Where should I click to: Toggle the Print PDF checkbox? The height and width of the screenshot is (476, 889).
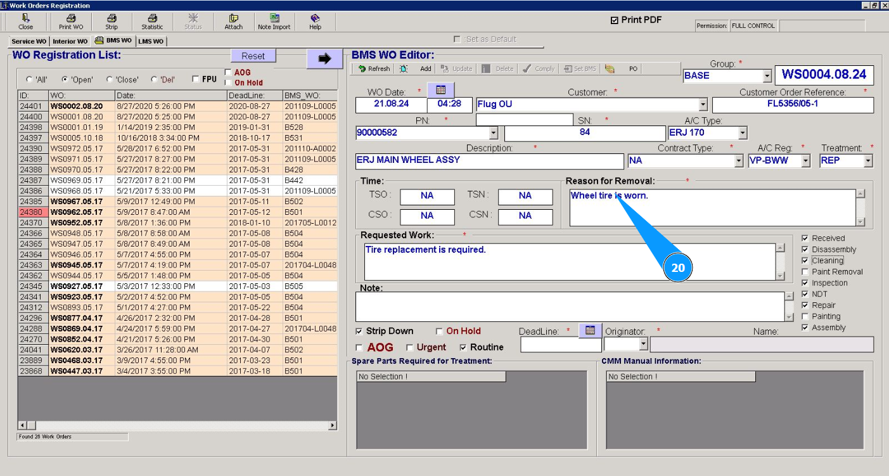pos(614,20)
